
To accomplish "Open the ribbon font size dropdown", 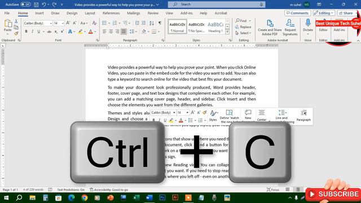I will tap(63, 23).
